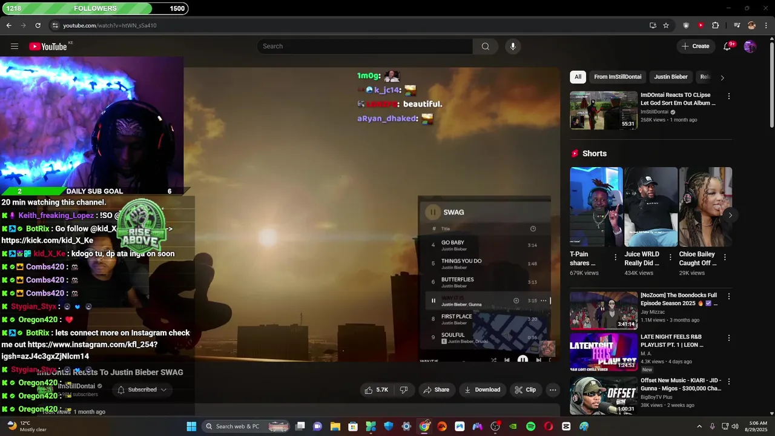Open the Juice WRLD Really Did short thumbnail

(x=651, y=207)
